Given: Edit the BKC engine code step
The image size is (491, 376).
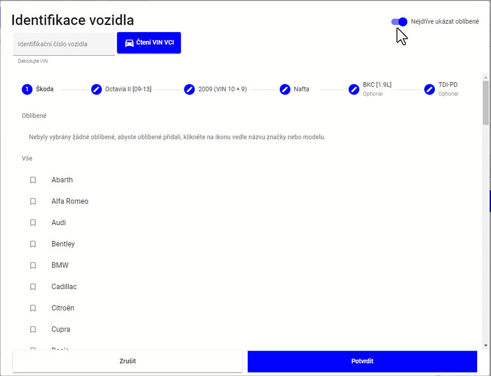Looking at the screenshot, I should tap(354, 90).
